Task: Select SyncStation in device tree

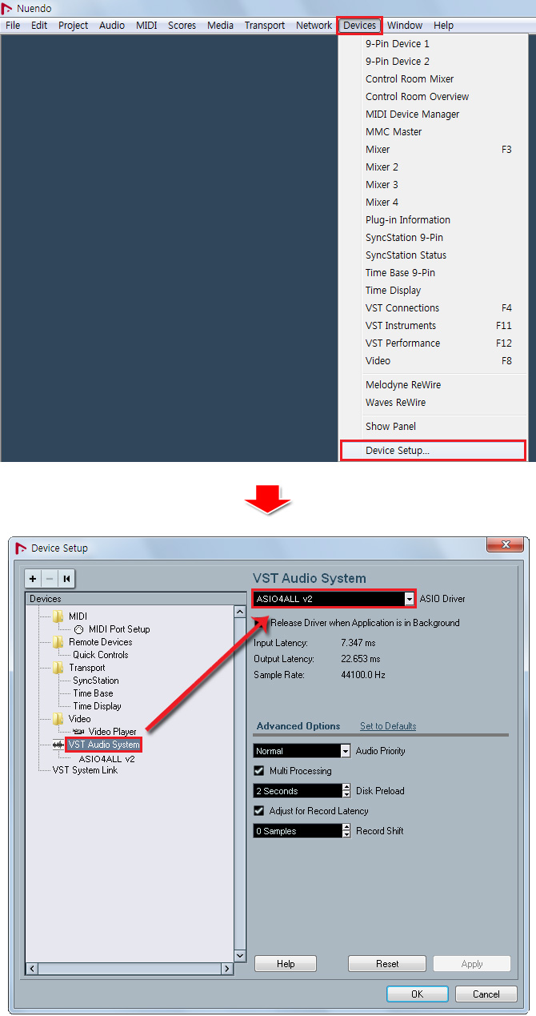Action: (96, 681)
